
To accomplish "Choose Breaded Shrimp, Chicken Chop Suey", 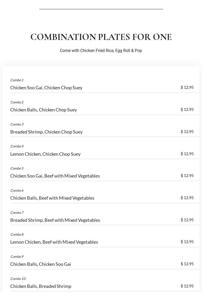I will click(46, 132).
